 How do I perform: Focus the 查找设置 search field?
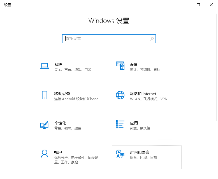106,39
